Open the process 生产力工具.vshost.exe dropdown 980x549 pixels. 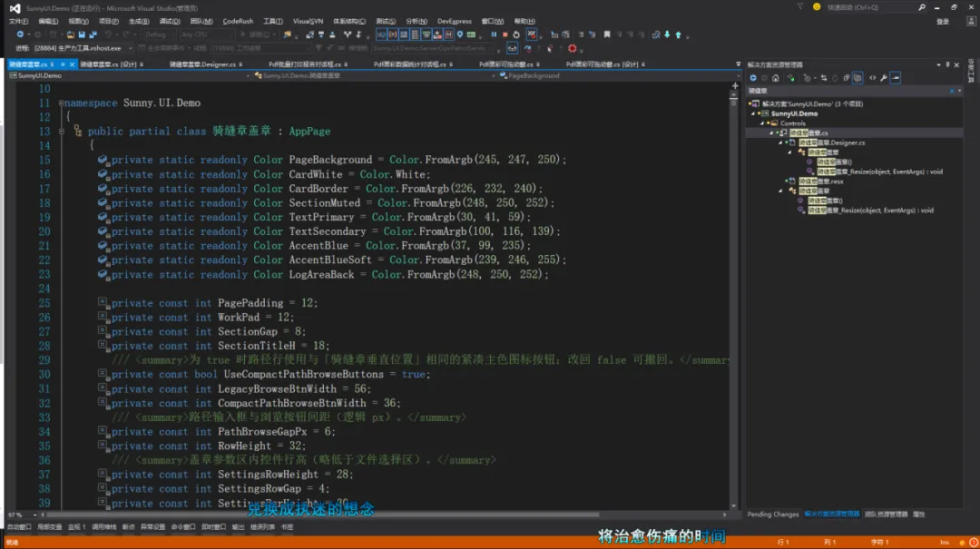pyautogui.click(x=83, y=48)
